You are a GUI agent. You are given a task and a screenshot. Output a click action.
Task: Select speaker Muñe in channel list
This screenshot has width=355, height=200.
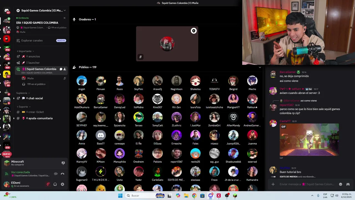[x=44, y=78]
